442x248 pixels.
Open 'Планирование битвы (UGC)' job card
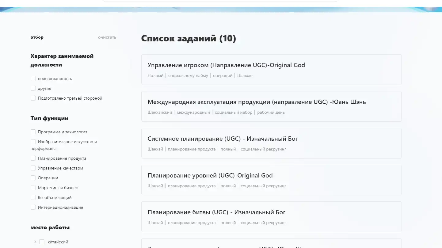[x=271, y=217]
